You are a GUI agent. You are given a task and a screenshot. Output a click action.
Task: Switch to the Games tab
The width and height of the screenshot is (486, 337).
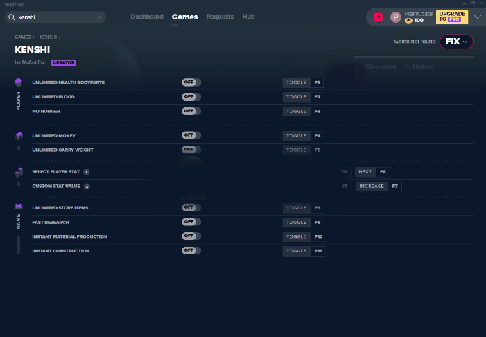pyautogui.click(x=184, y=17)
